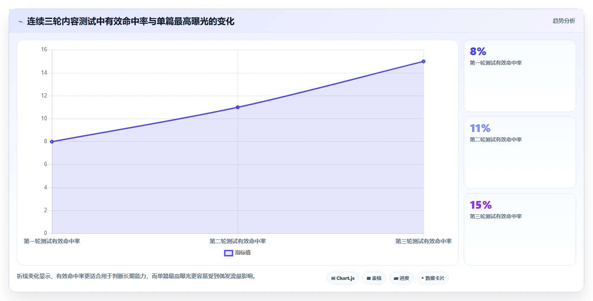Click the 指标值 legend text
Image resolution: width=593 pixels, height=301 pixels.
click(x=243, y=253)
